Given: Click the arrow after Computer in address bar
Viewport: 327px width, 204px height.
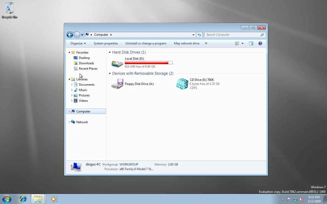Looking at the screenshot, I should 111,35.
